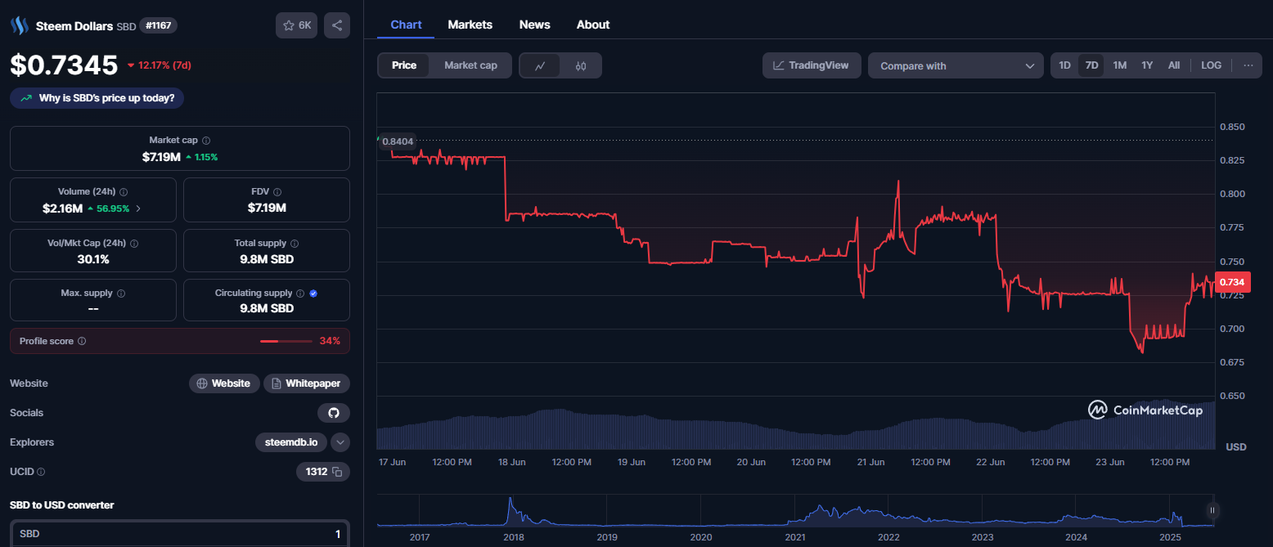Click the Whitepaper button
Viewport: 1273px width, 547px height.
(307, 383)
